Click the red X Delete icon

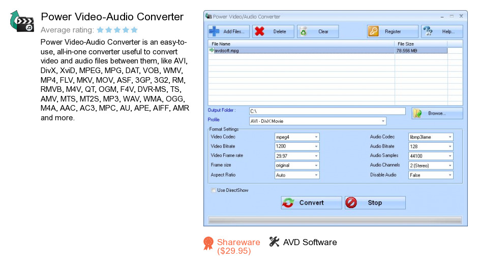(259, 31)
